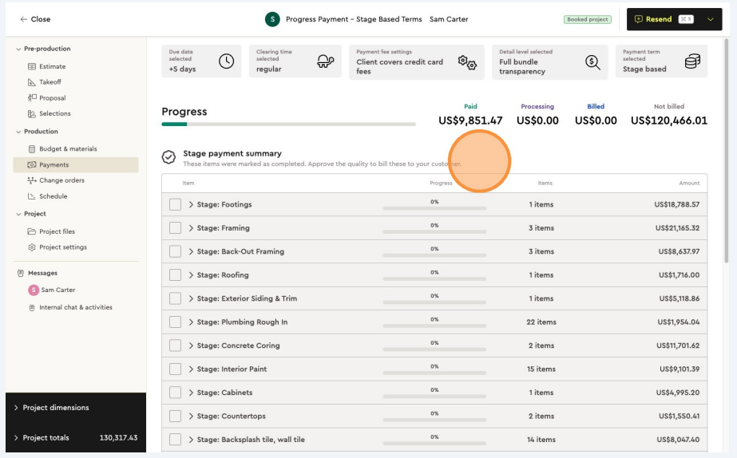Click the Close button at top left
This screenshot has height=458, width=737.
point(35,19)
